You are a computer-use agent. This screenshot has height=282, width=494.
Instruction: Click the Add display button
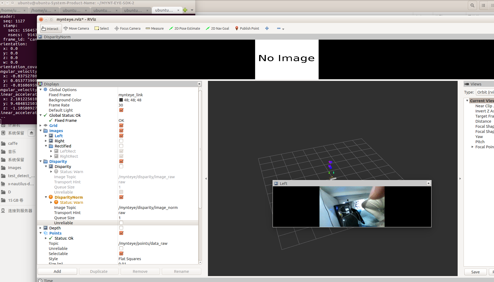[x=57, y=271]
